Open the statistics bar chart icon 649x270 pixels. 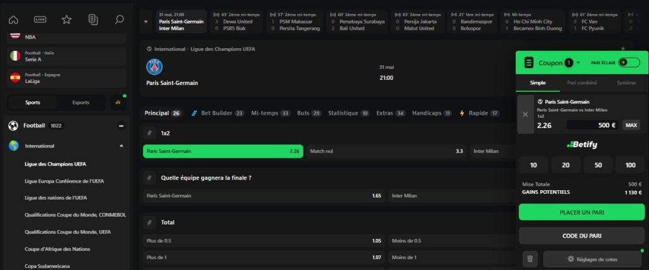(x=117, y=102)
